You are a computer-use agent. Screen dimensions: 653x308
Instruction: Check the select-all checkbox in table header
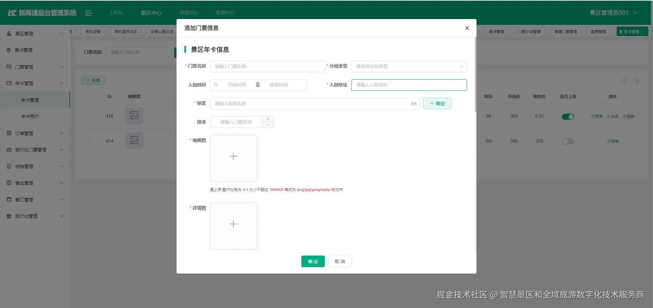pyautogui.click(x=90, y=97)
